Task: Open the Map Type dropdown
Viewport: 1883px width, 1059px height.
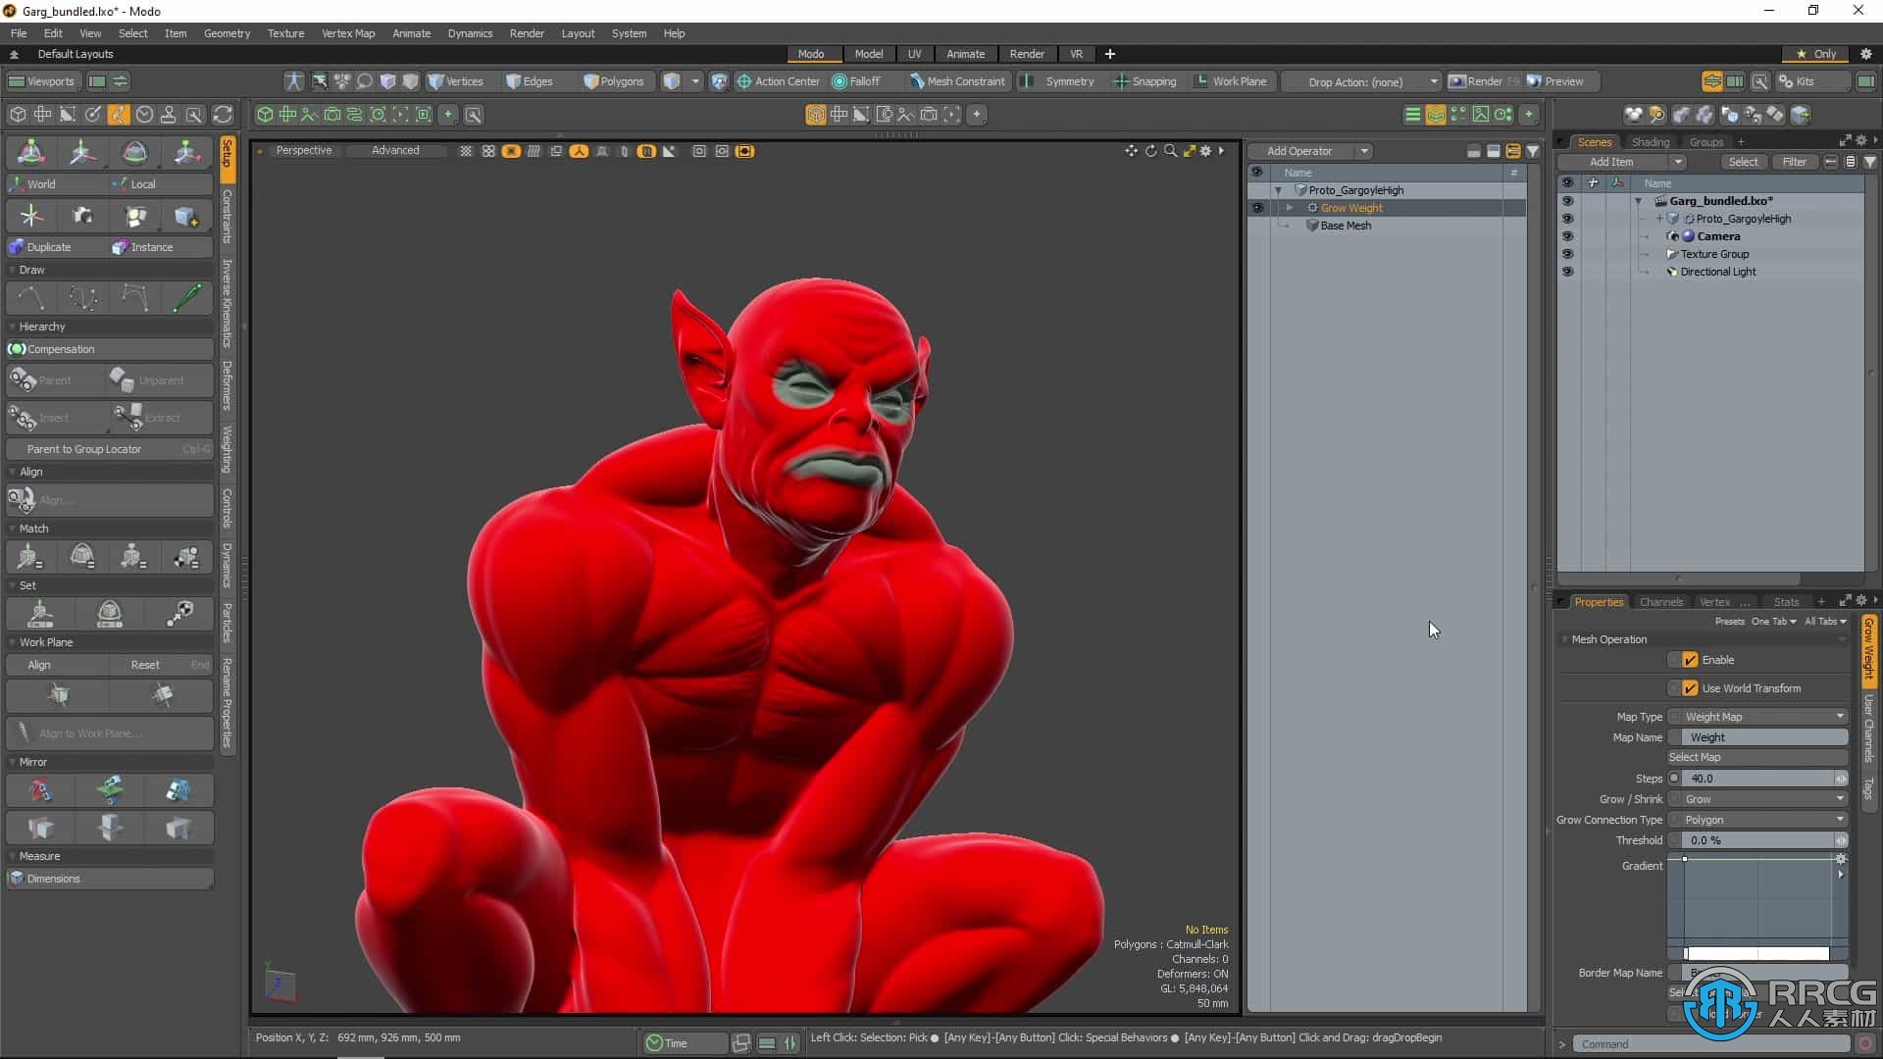Action: coord(1762,717)
